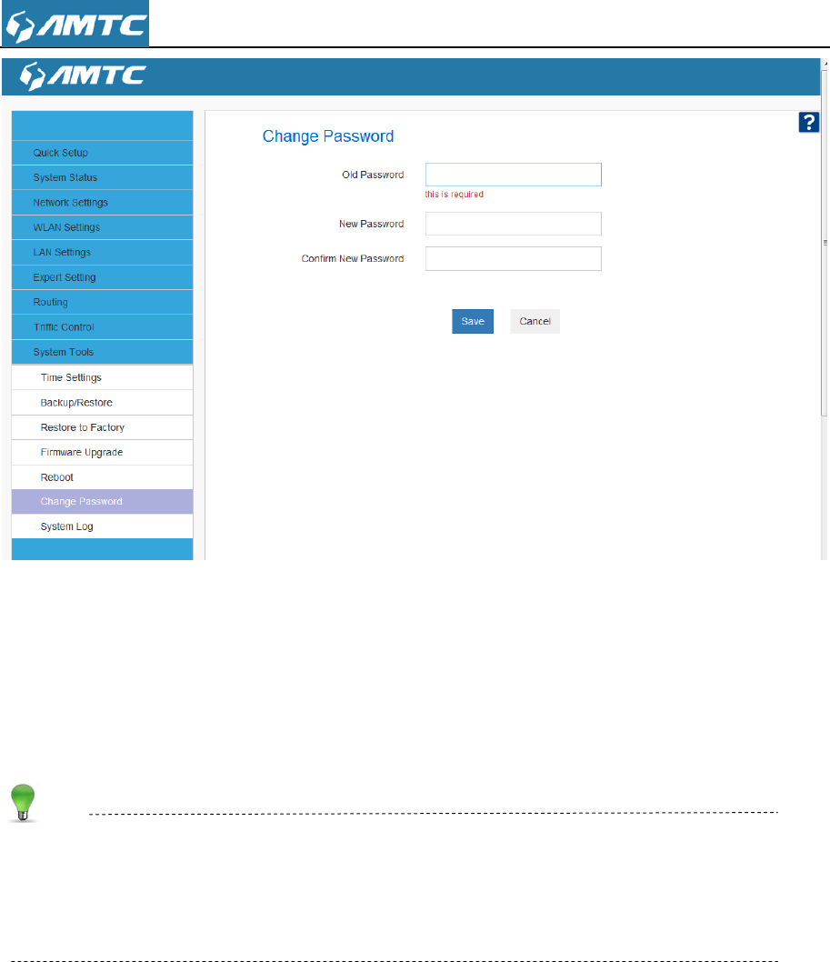Click the 'this is required' error text
This screenshot has width=830, height=962.
(454, 195)
